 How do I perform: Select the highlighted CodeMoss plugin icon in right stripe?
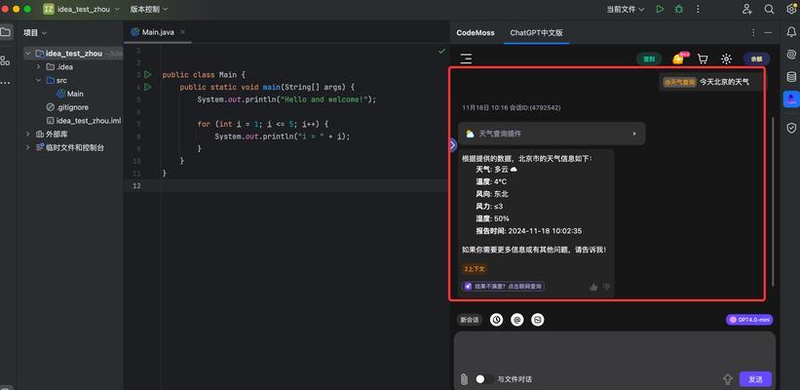[x=791, y=99]
